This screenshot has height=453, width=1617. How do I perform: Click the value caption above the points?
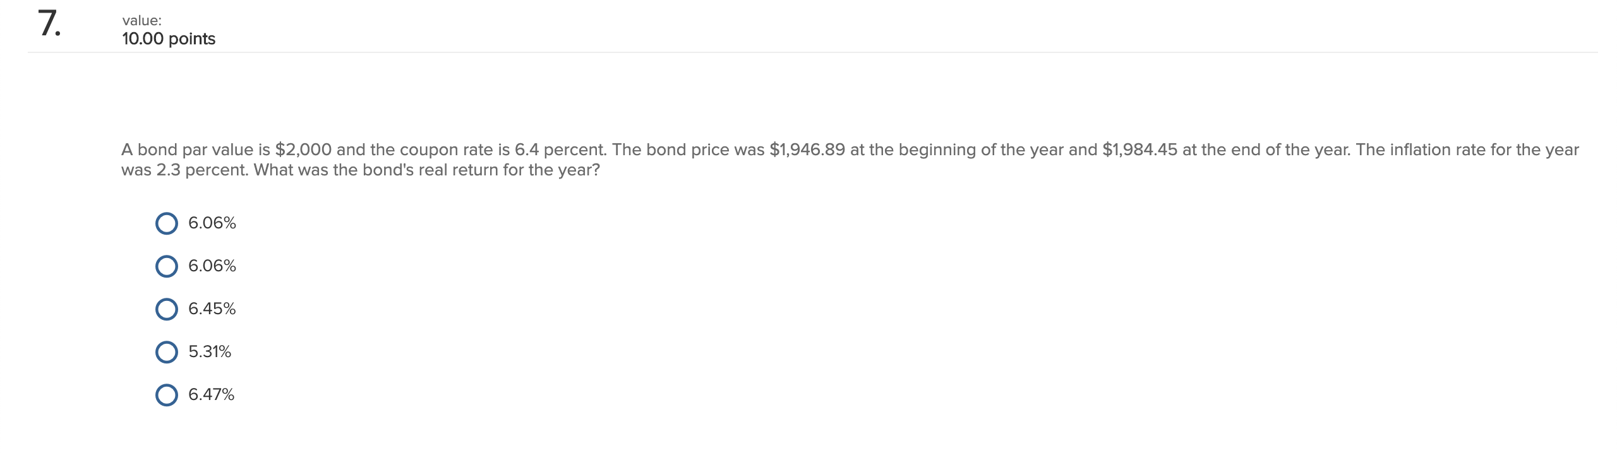tap(141, 20)
